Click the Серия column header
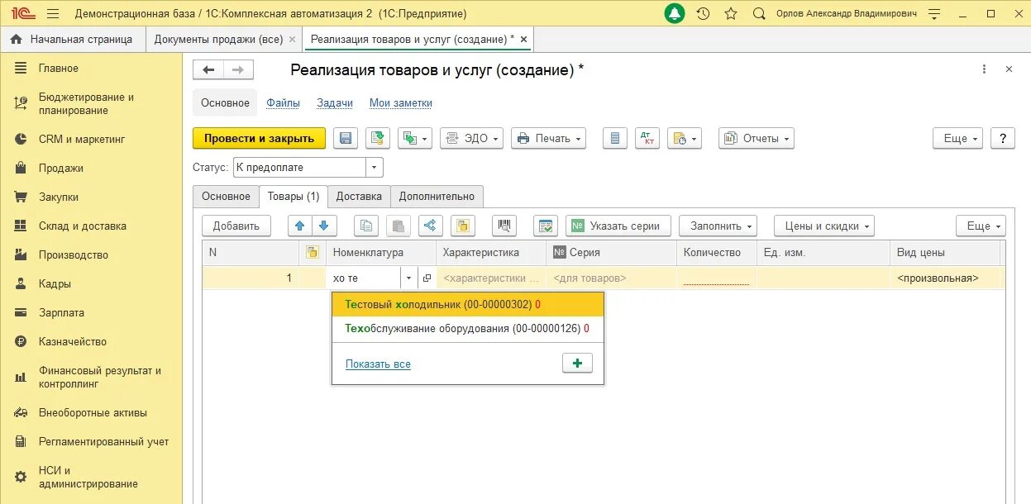 [x=611, y=253]
